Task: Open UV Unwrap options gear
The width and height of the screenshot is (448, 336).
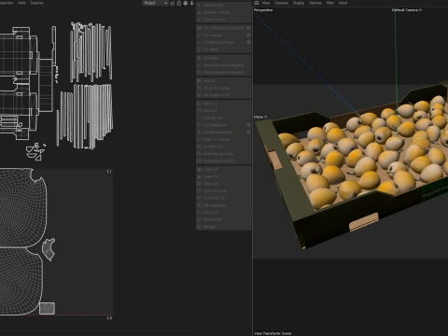Action: click(x=248, y=35)
